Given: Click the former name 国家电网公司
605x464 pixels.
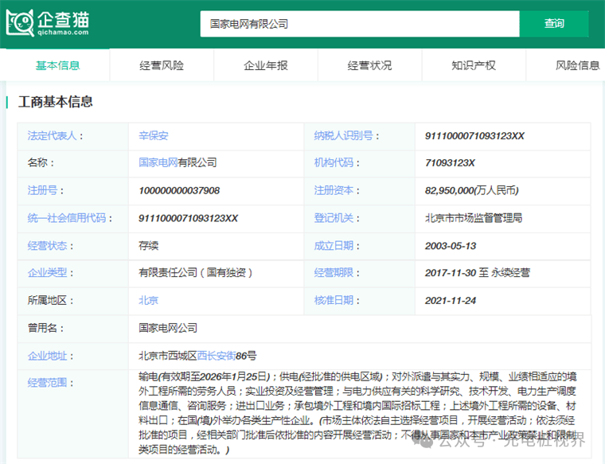Looking at the screenshot, I should [168, 328].
